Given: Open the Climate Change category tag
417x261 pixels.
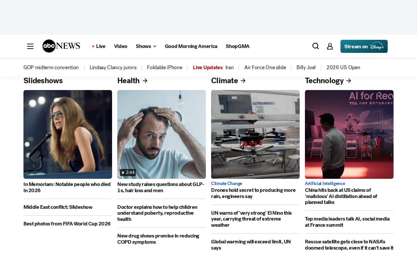Looking at the screenshot, I should [227, 184].
